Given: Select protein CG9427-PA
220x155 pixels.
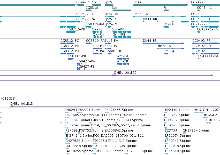Looking at the screenshot, I should (79, 64).
